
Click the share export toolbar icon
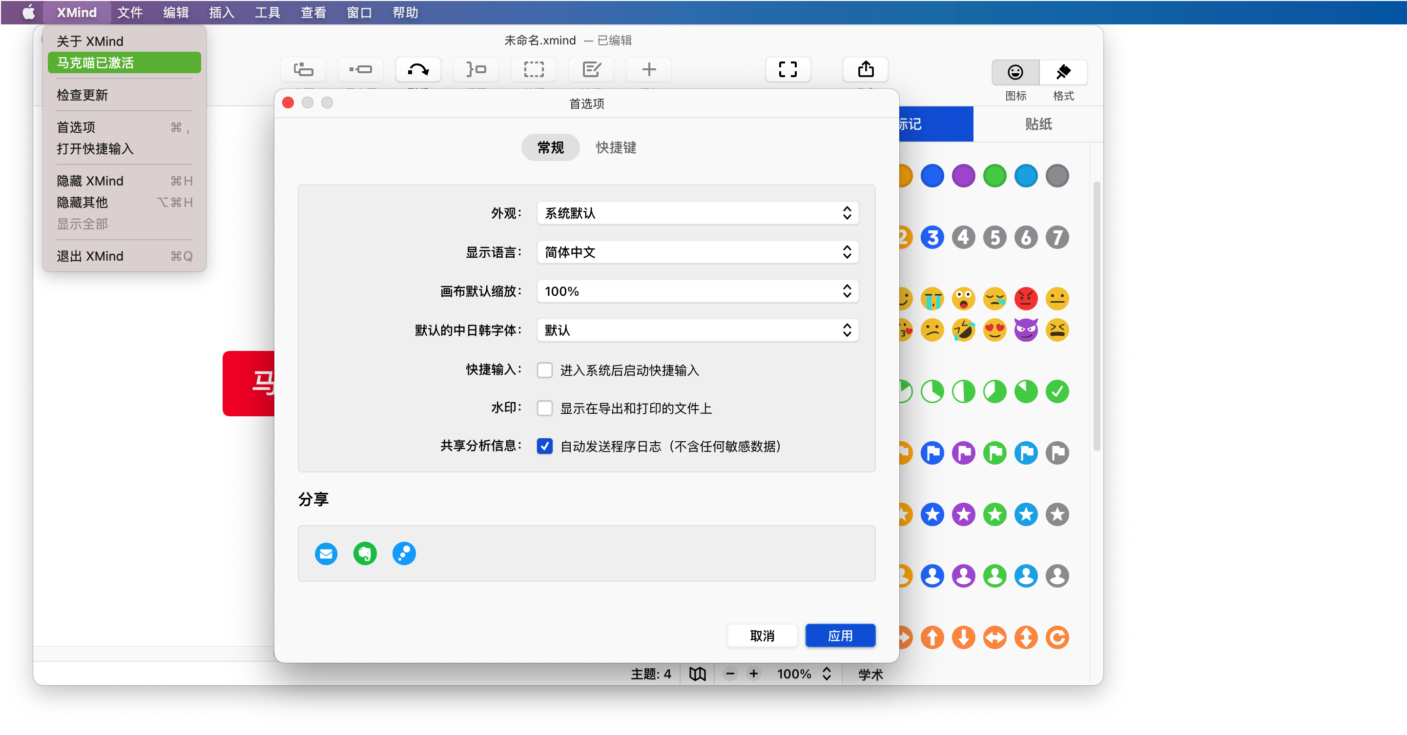(x=865, y=70)
